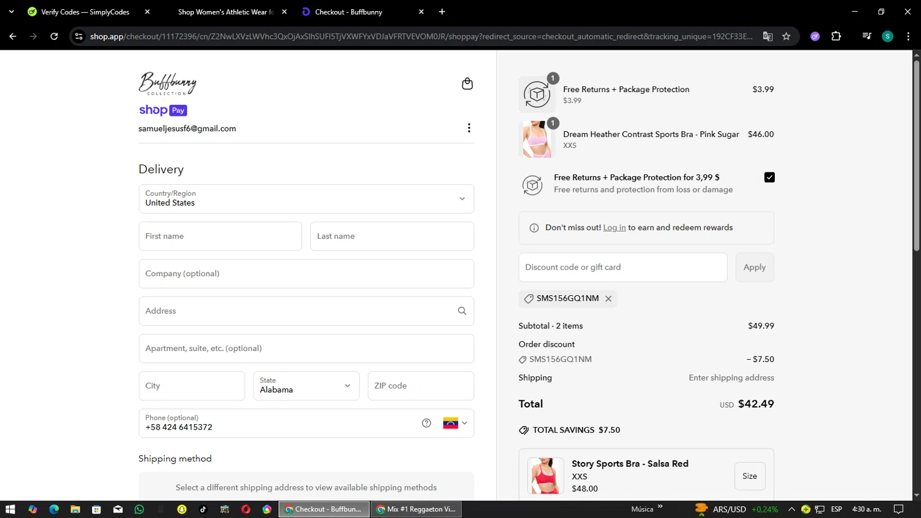The height and width of the screenshot is (518, 921).
Task: Close the Shop Women's Athletic Wear tab
Action: [284, 12]
